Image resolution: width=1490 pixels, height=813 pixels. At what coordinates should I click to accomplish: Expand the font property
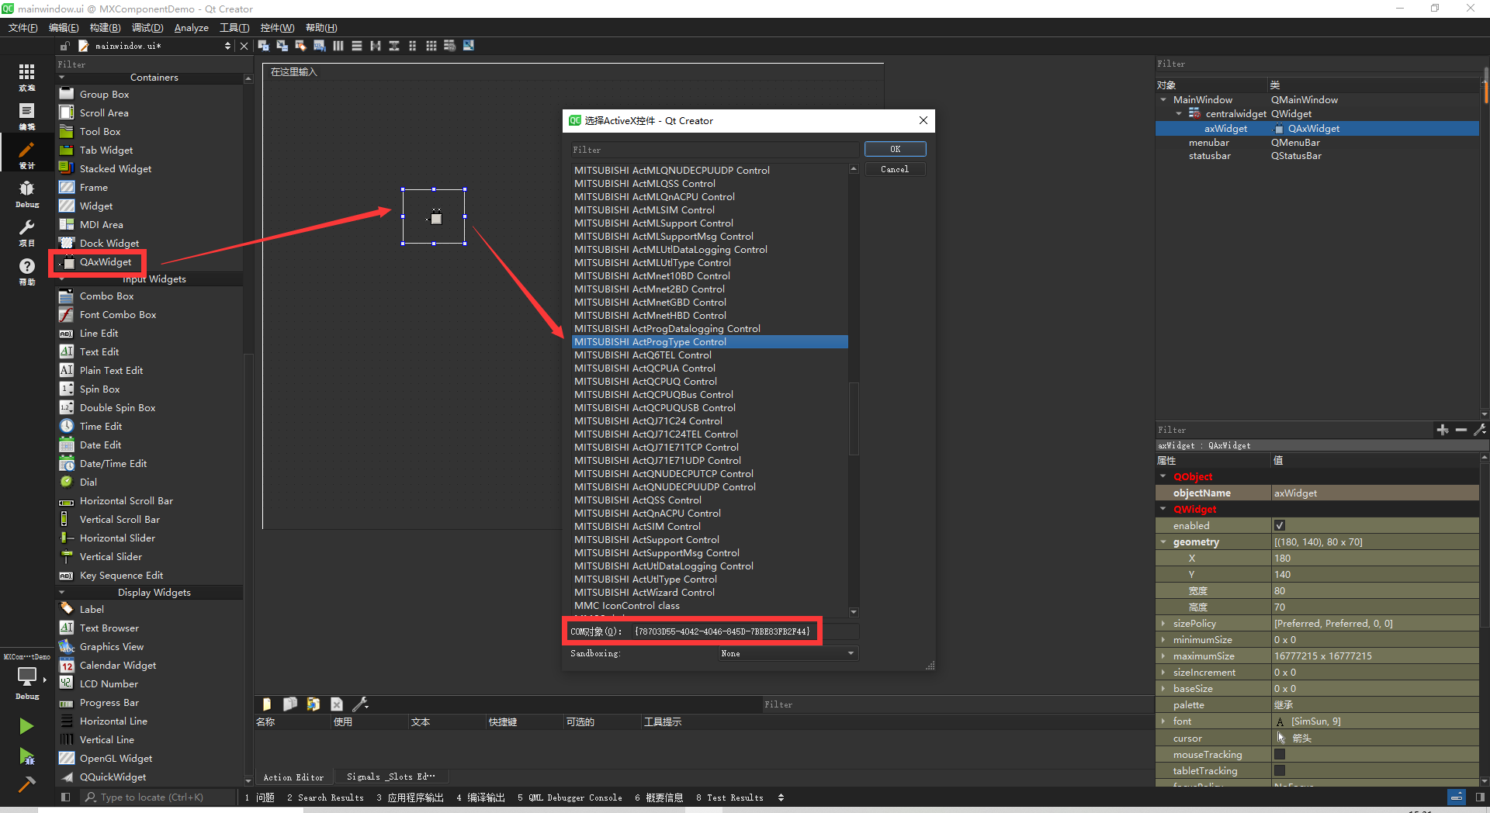click(x=1163, y=721)
